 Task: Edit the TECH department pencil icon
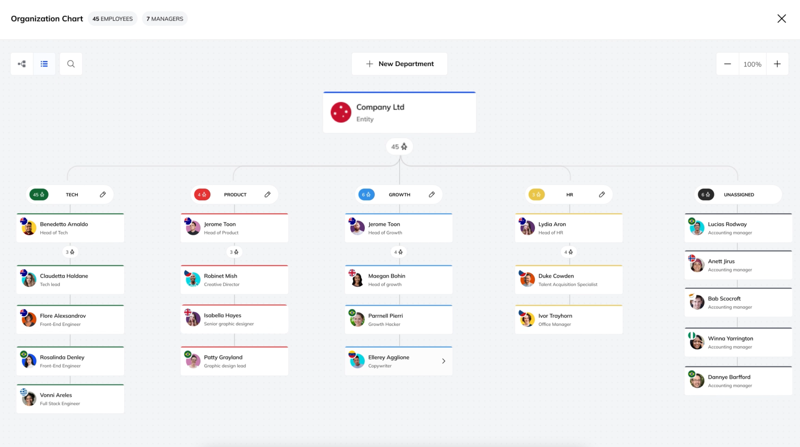coord(103,195)
